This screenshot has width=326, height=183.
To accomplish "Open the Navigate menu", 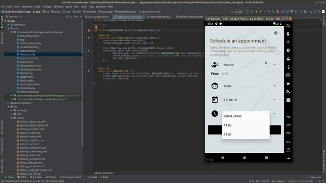I will click(x=27, y=7).
